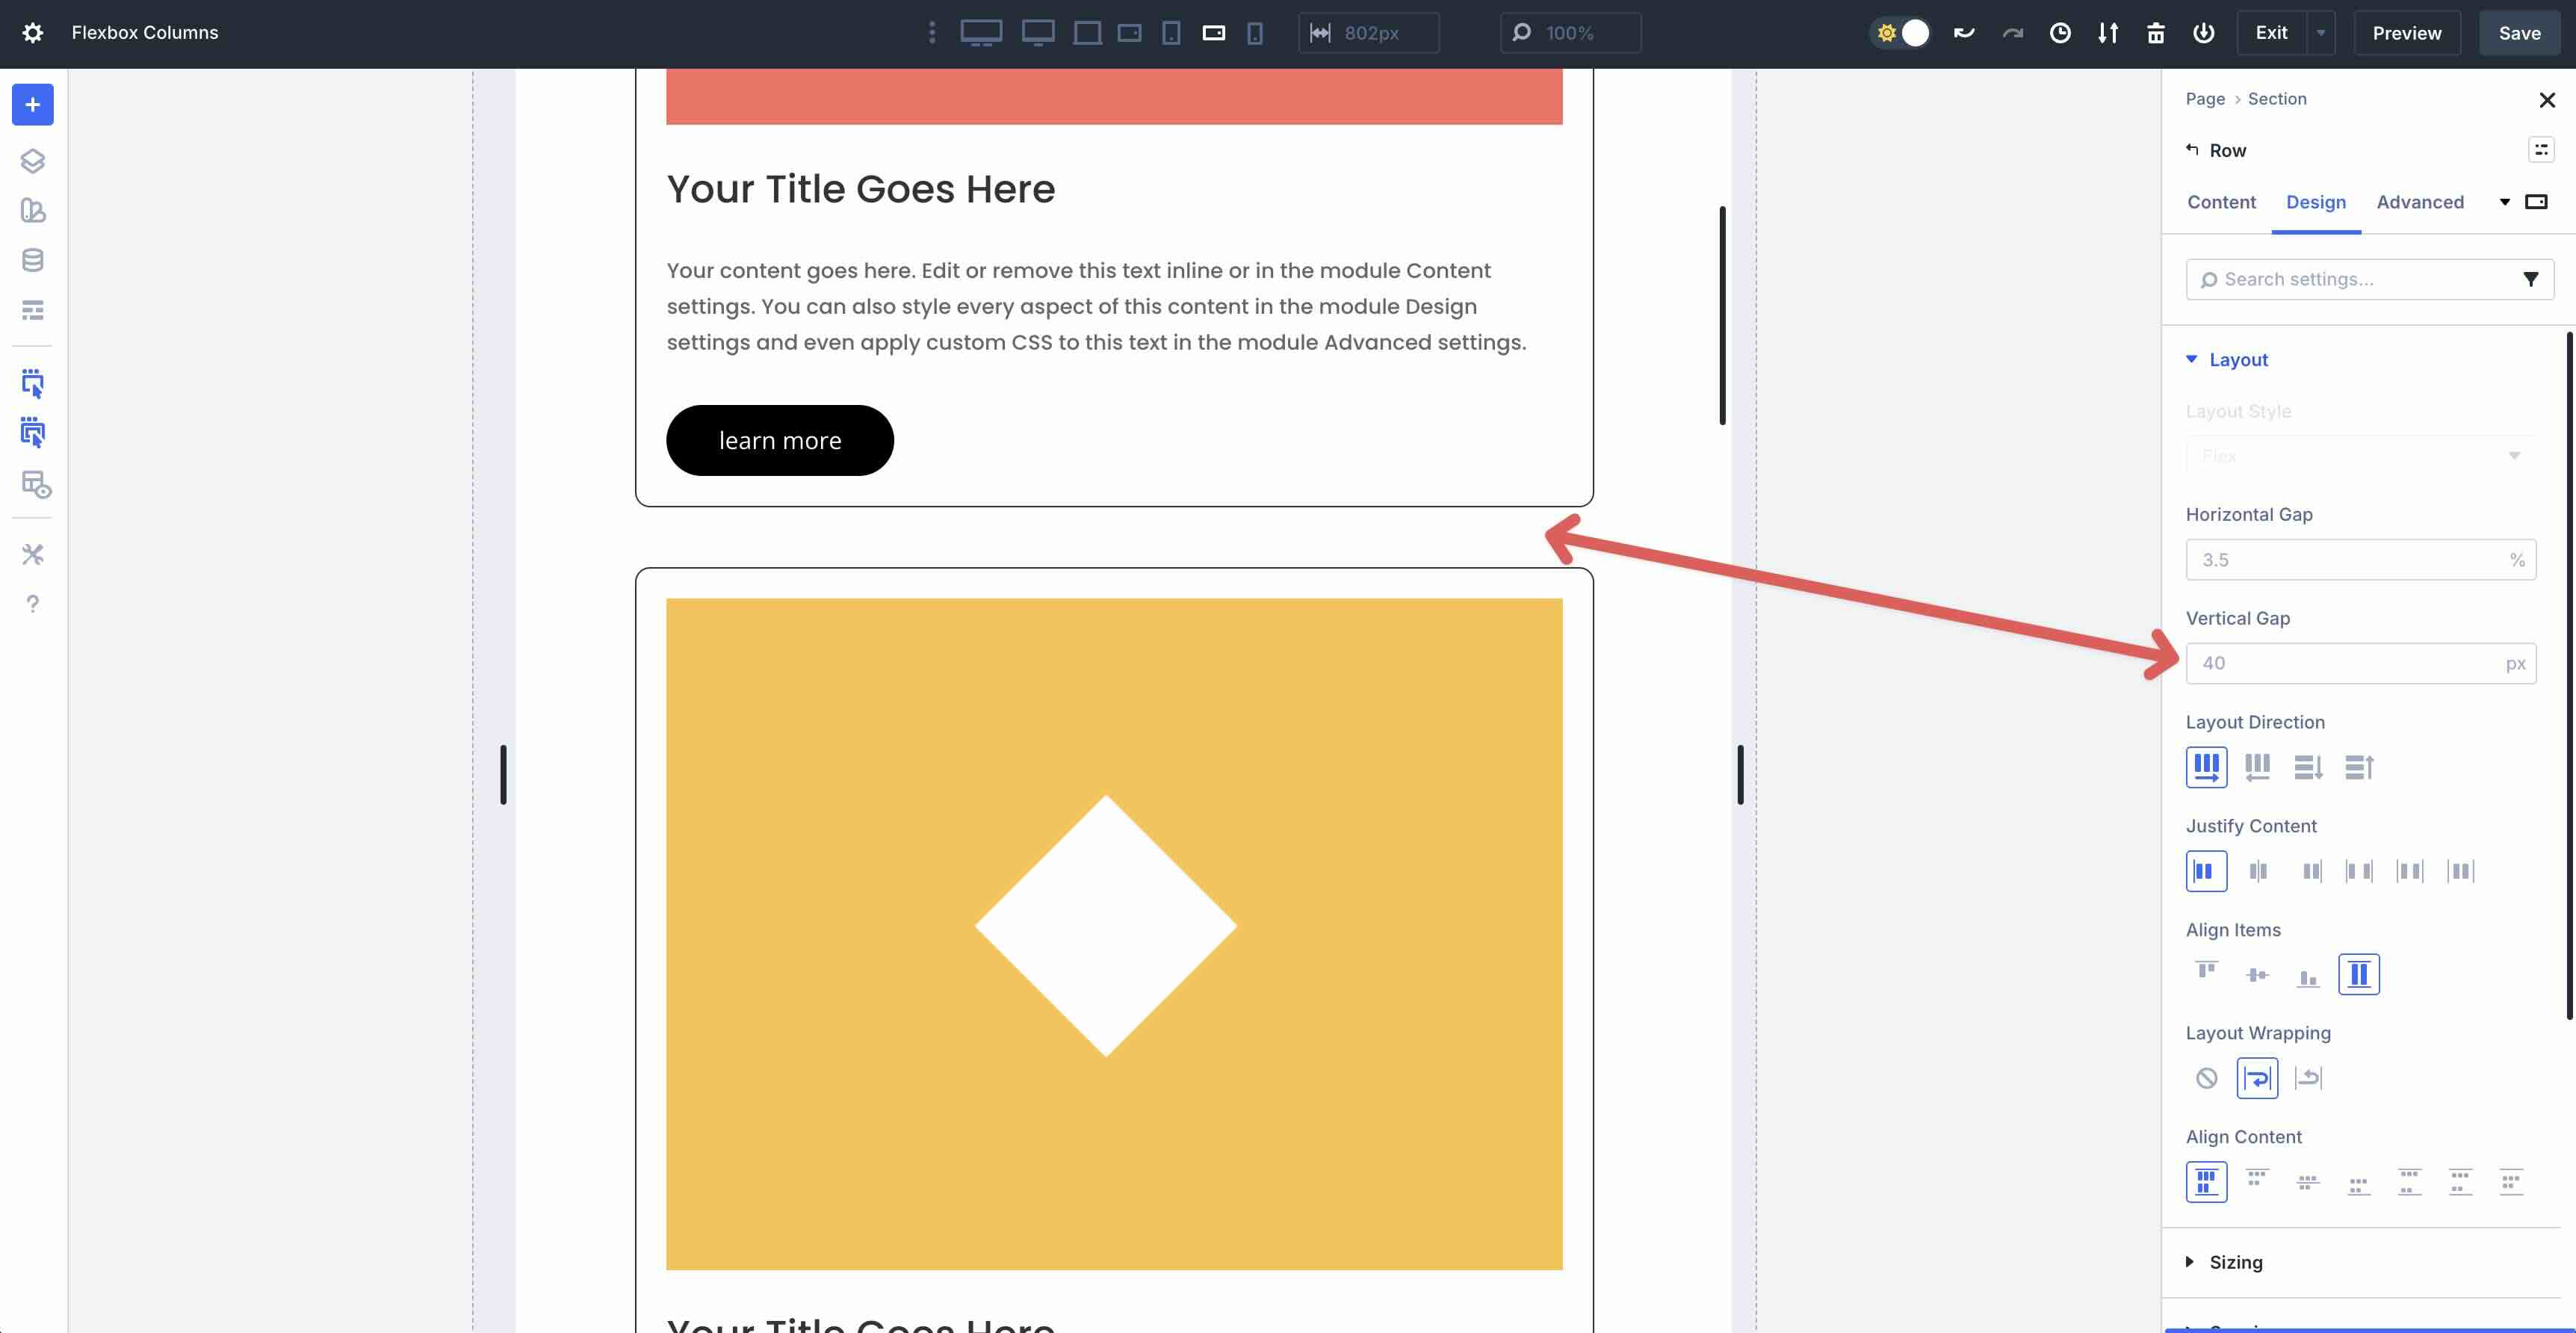This screenshot has height=1333, width=2576.
Task: Click the Save button
Action: [x=2518, y=33]
